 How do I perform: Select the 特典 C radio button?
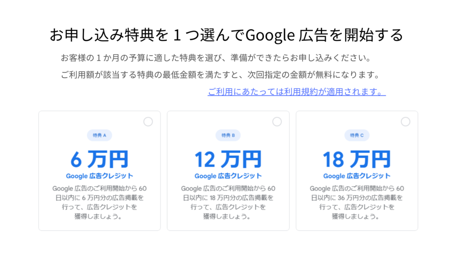[405, 122]
